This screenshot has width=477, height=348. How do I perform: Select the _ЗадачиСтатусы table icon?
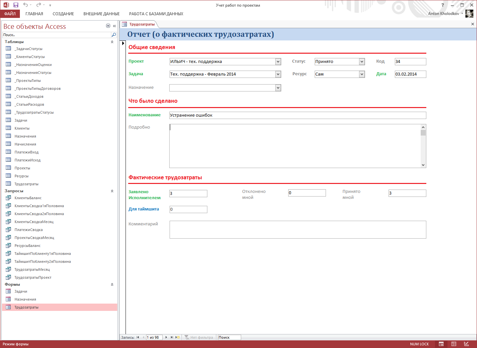pos(8,48)
